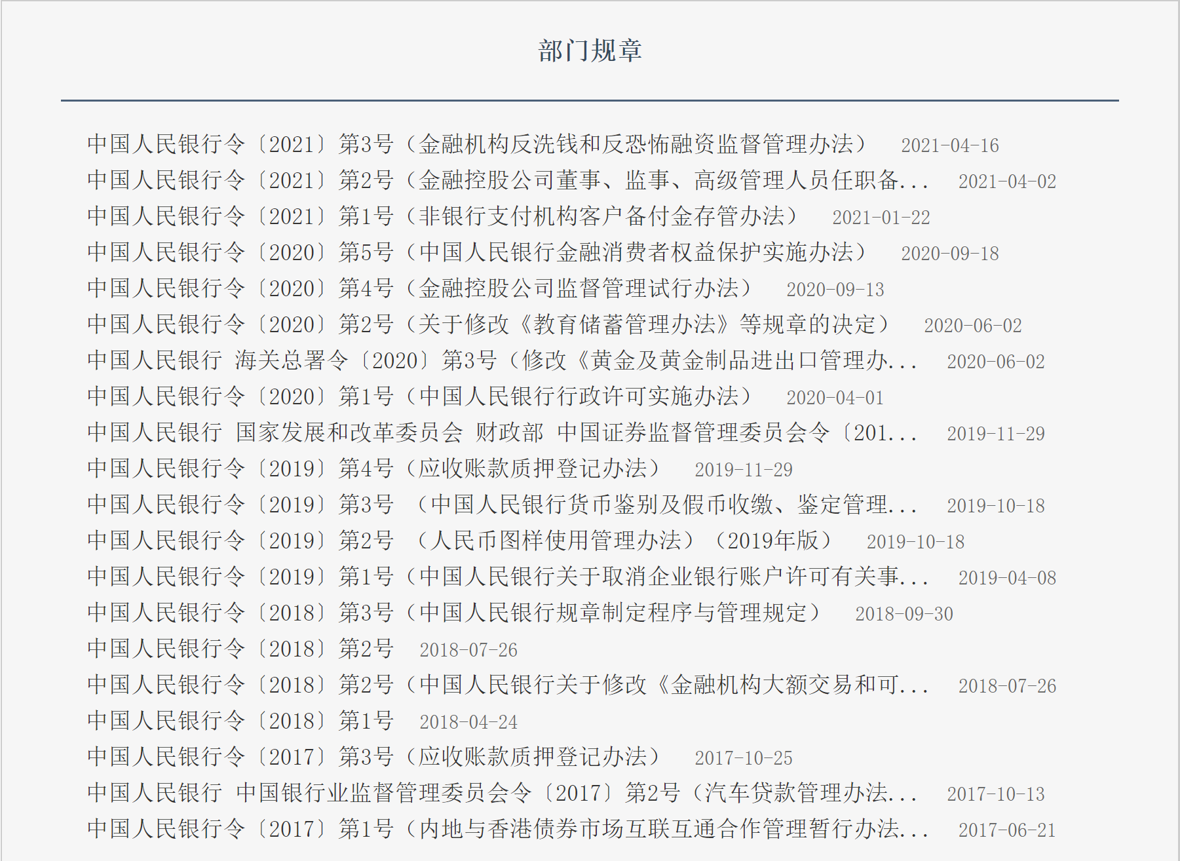
Task: Click date text 2020-09-13
Action: point(835,290)
